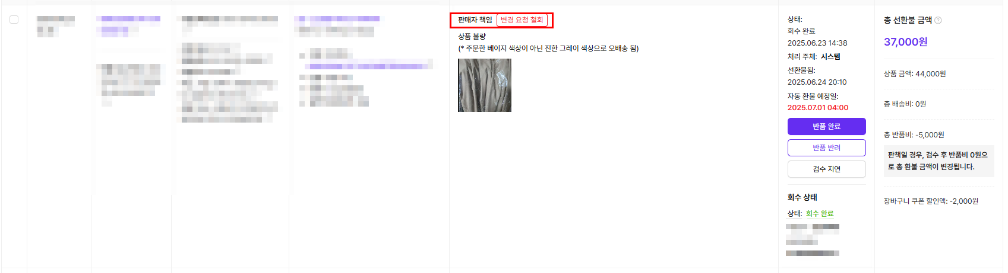Click the red date 2025.07.01 04:00
The width and height of the screenshot is (1008, 273).
[817, 108]
